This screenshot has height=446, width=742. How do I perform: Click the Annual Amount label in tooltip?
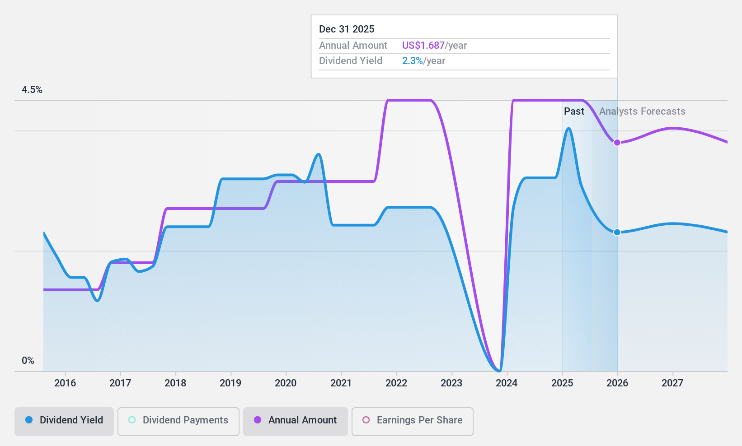[353, 46]
